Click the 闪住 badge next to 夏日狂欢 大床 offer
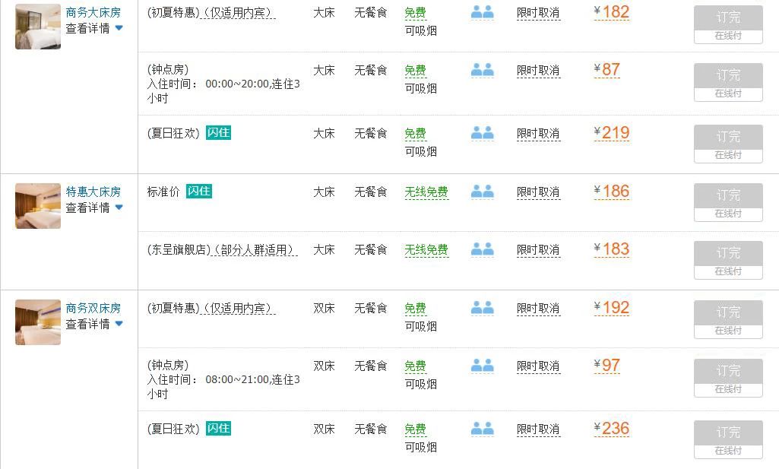This screenshot has width=779, height=469. [219, 132]
